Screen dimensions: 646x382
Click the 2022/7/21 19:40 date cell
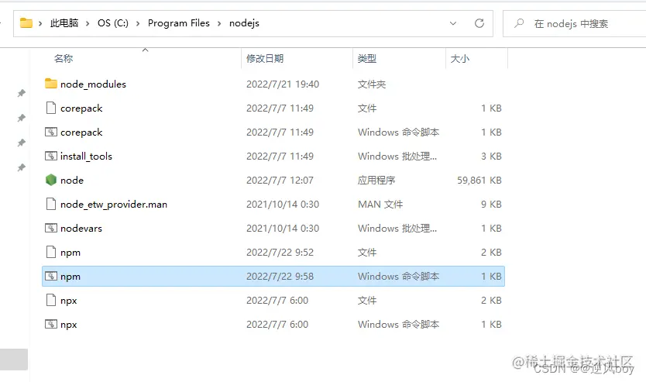283,84
